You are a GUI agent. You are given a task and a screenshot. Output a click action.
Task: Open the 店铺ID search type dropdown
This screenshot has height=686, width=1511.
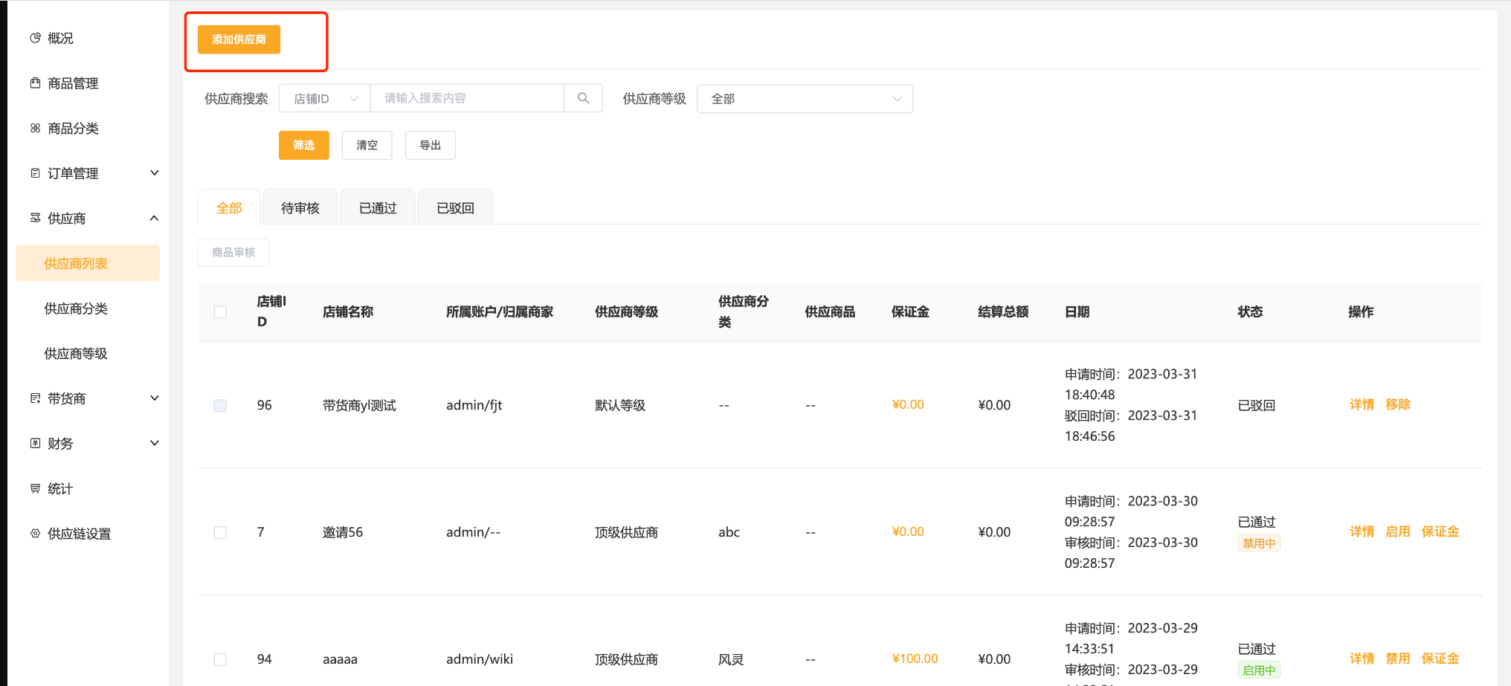(x=325, y=99)
